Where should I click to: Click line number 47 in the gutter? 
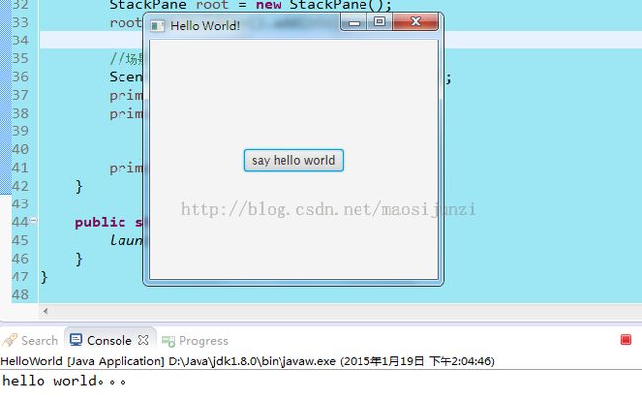[x=20, y=277]
